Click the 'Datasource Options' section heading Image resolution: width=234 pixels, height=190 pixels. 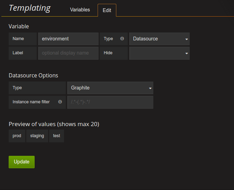coord(33,75)
